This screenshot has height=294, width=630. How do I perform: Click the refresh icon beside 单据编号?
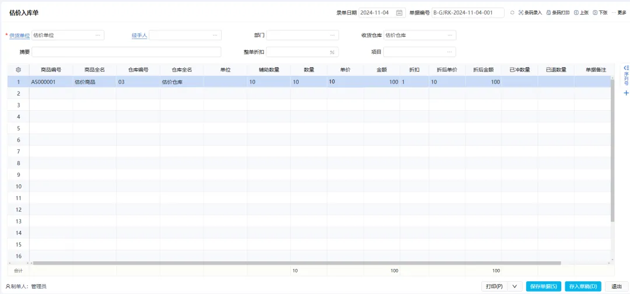tap(512, 12)
